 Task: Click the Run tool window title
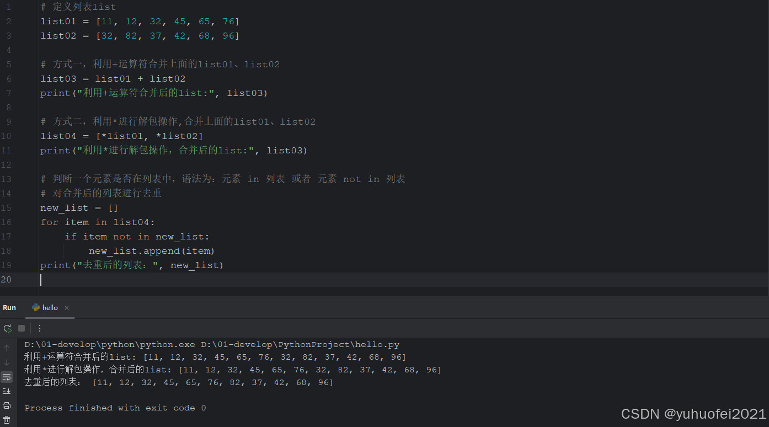[x=9, y=308]
